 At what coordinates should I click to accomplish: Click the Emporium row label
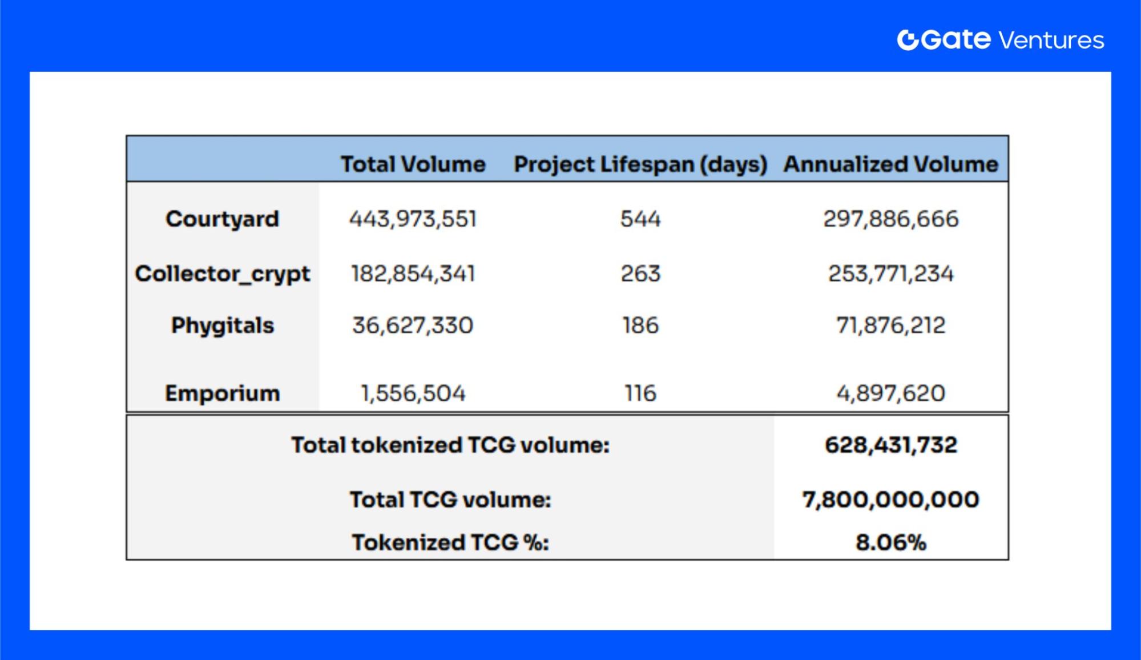pyautogui.click(x=223, y=393)
